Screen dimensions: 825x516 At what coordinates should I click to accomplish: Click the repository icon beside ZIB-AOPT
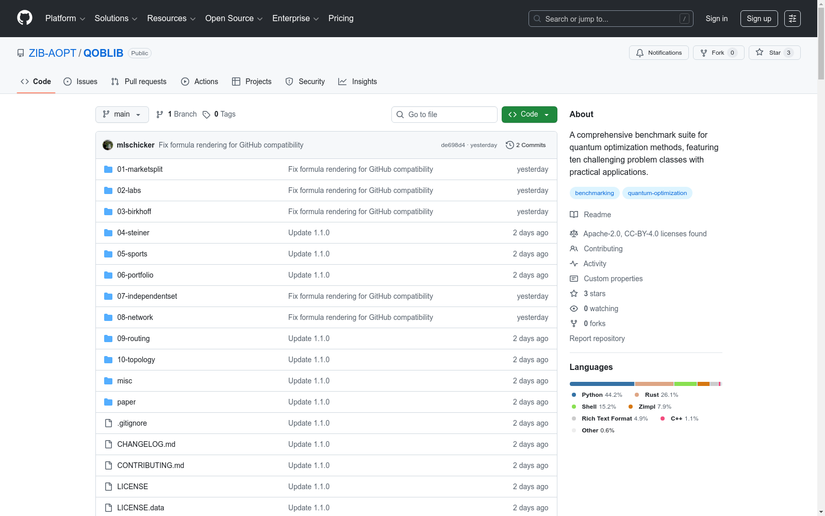coord(21,53)
